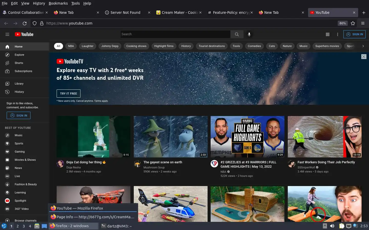Select the Tourist destinations filter chip
Viewport: 369px width, 230px height.
212,46
